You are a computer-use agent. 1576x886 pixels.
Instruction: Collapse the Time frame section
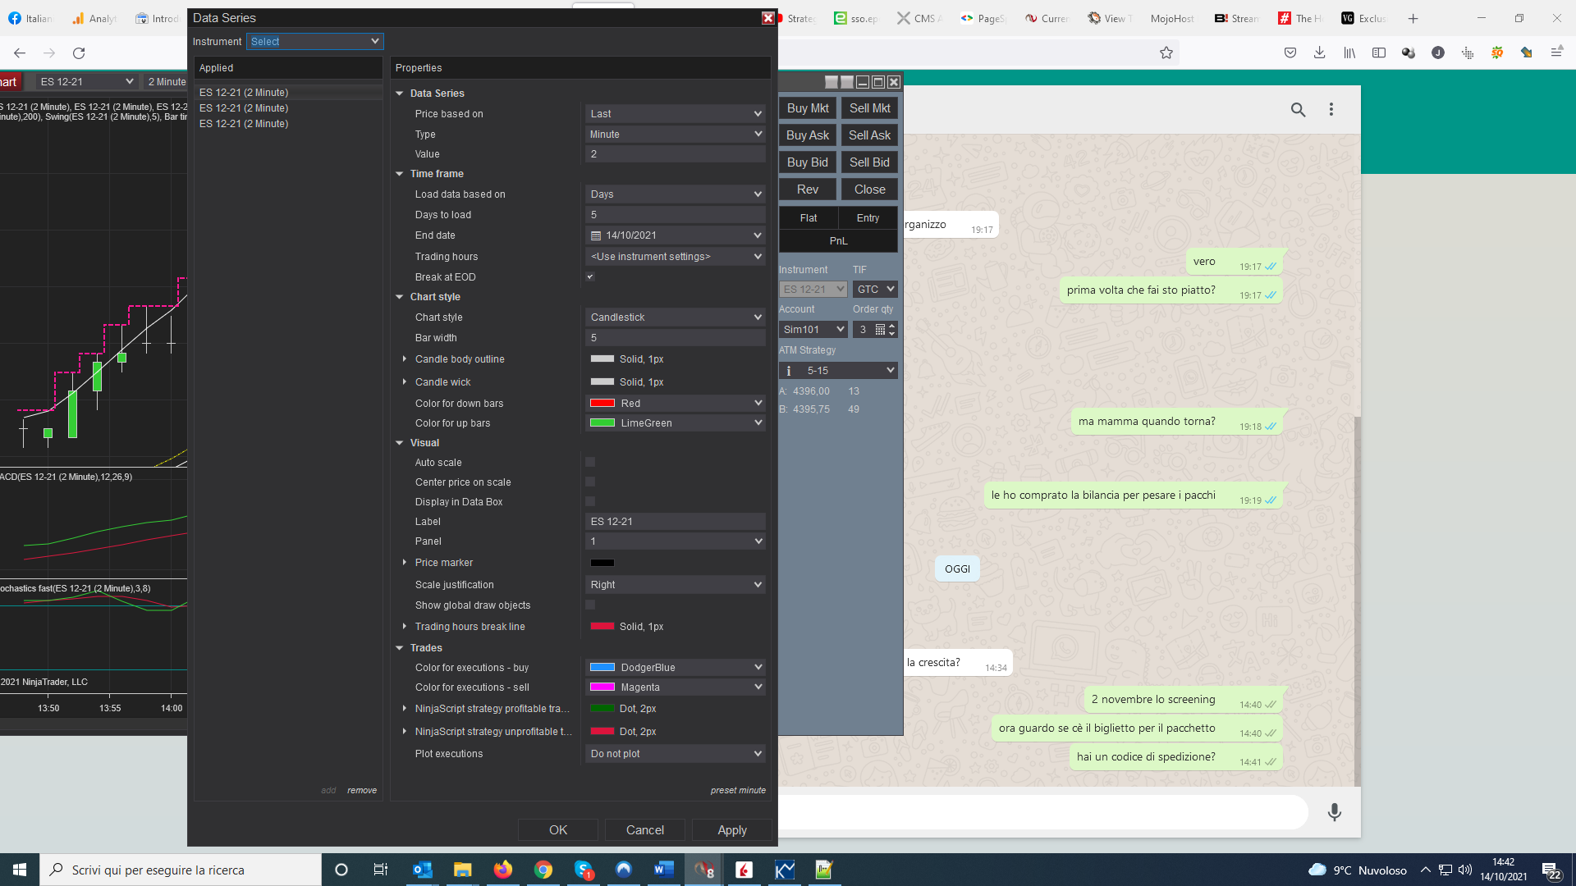pos(400,174)
